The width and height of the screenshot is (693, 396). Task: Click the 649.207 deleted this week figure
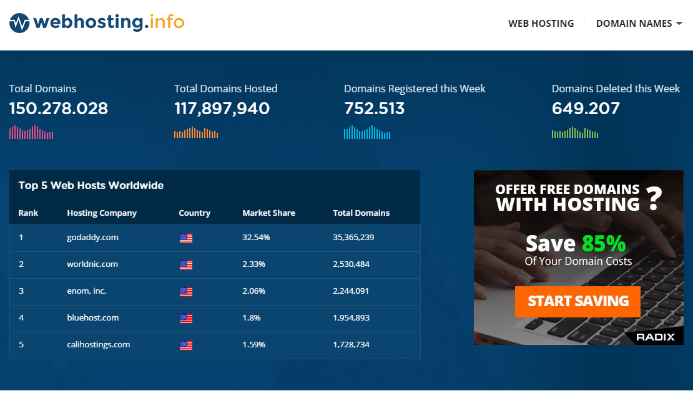[586, 109]
